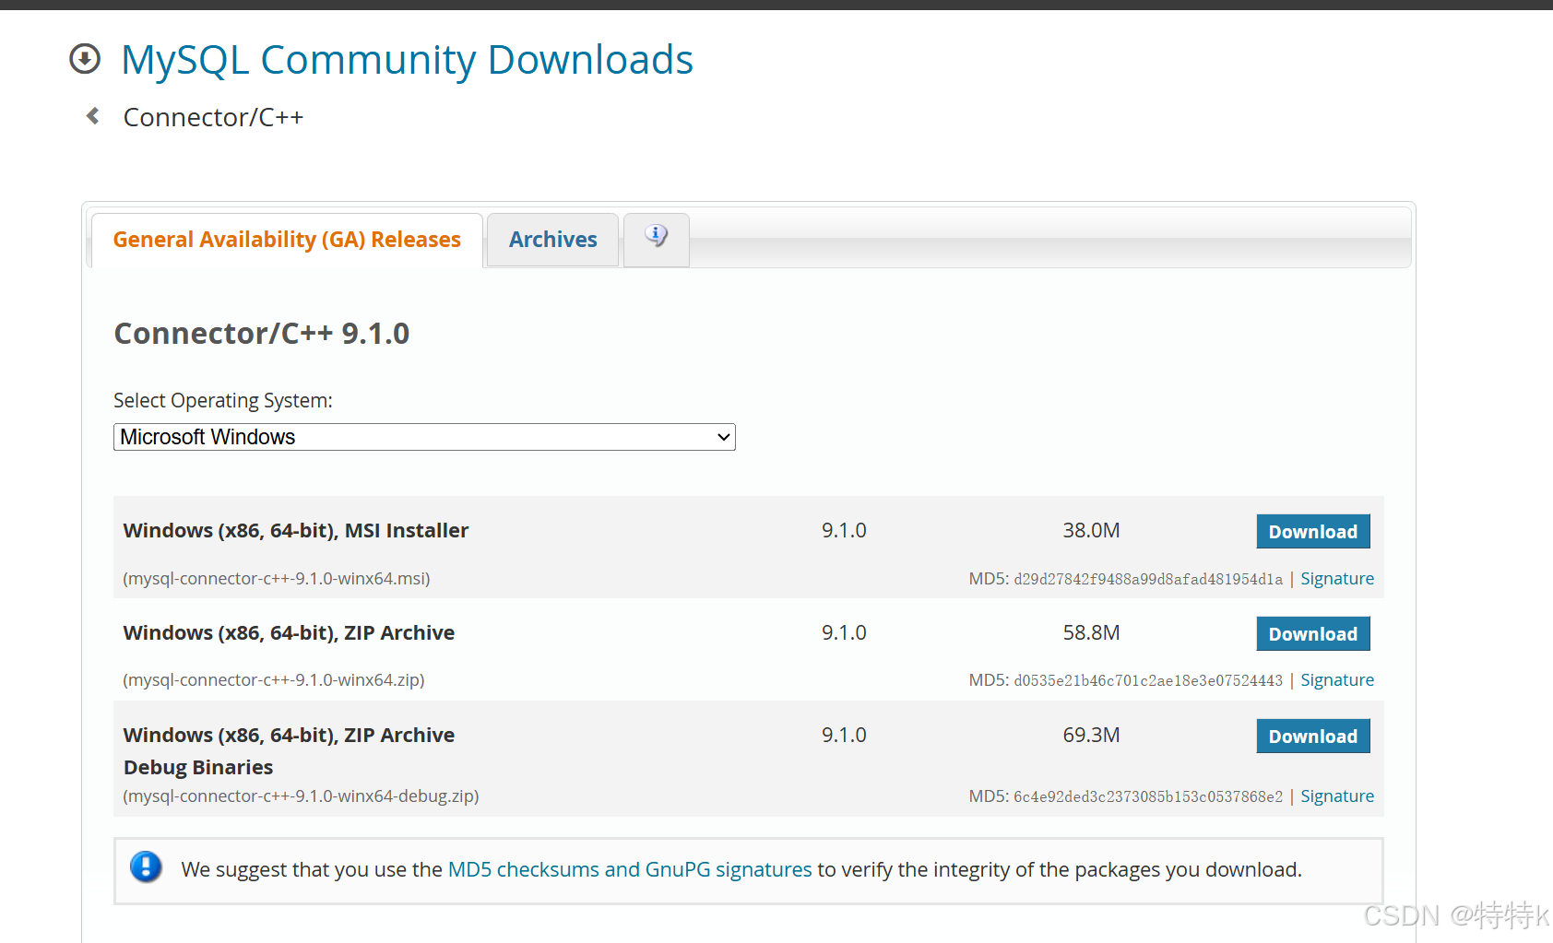The height and width of the screenshot is (943, 1553).
Task: Click MD5 hash 6c4e92ded3c2373085b153c0537868e2
Action: point(1148,796)
